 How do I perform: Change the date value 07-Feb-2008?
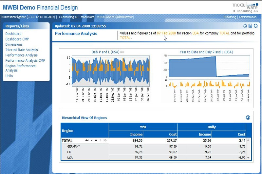click(x=166, y=33)
